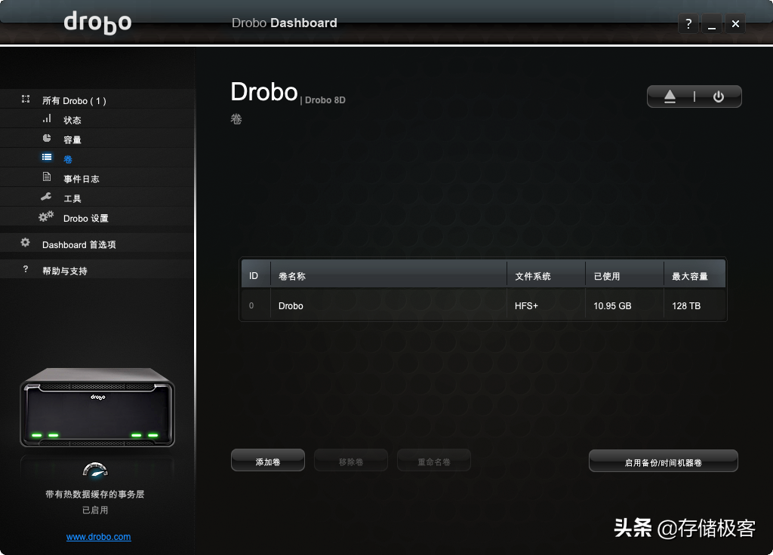Open the 卷 volumes page
This screenshot has width=773, height=555.
[68, 160]
